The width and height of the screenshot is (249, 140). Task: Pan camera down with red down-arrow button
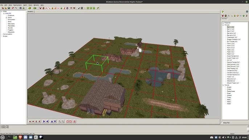[x=39, y=122]
